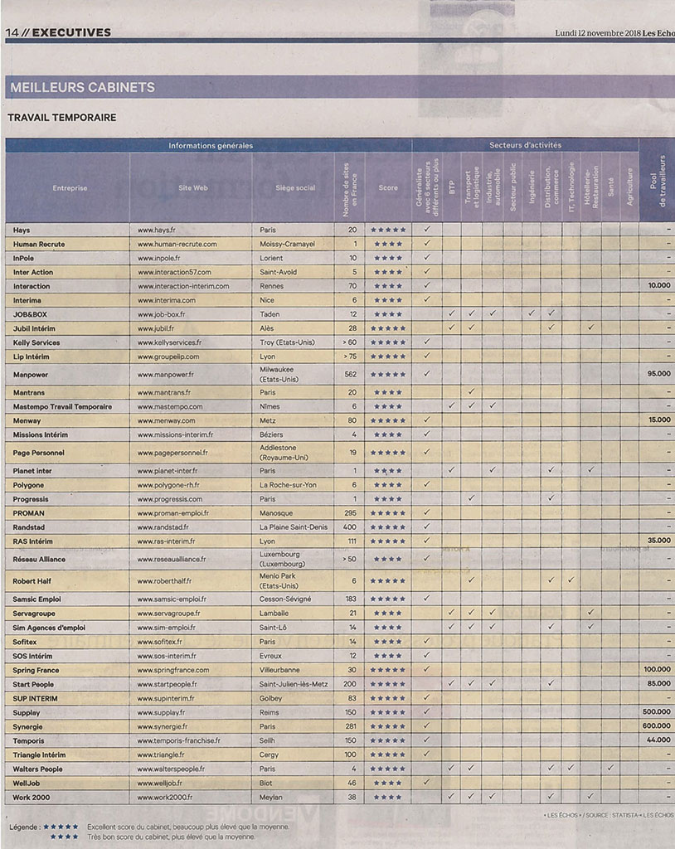The image size is (675, 849).
Task: Click the website 'www.interaction57.com'
Action: (174, 272)
